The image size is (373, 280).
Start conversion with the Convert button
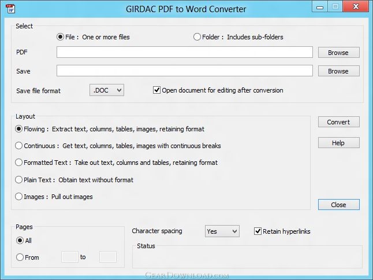tap(339, 122)
